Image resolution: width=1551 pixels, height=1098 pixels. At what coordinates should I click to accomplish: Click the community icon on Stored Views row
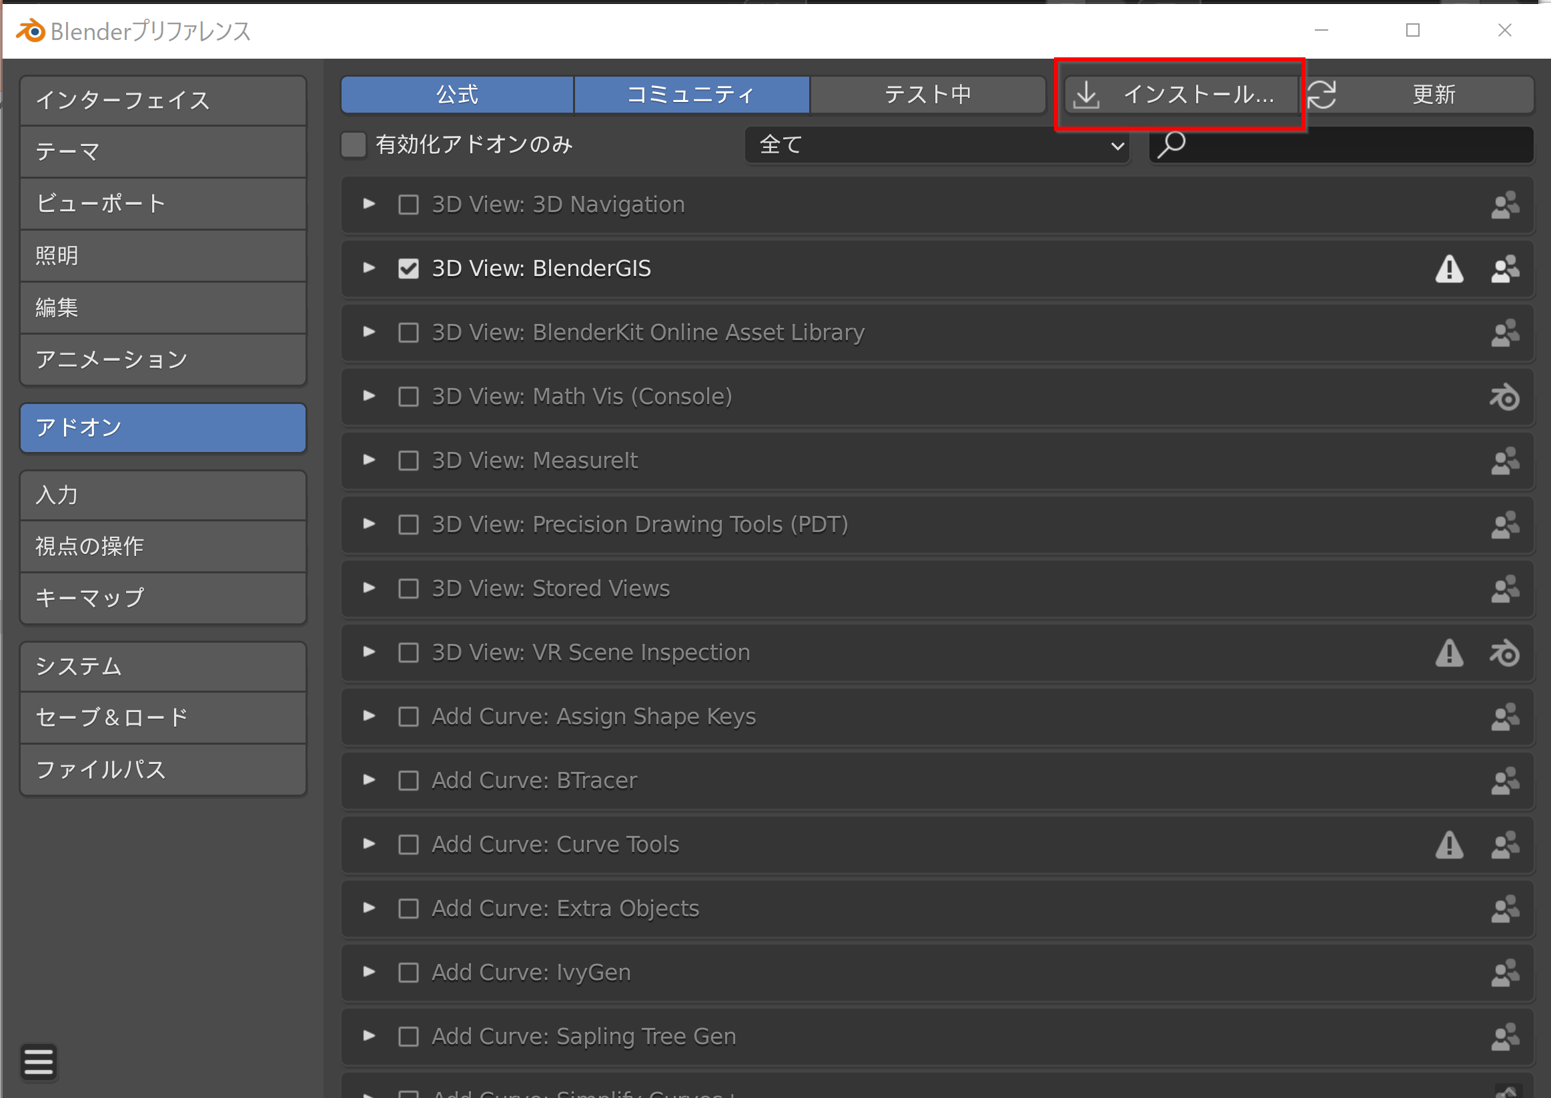[x=1505, y=589]
